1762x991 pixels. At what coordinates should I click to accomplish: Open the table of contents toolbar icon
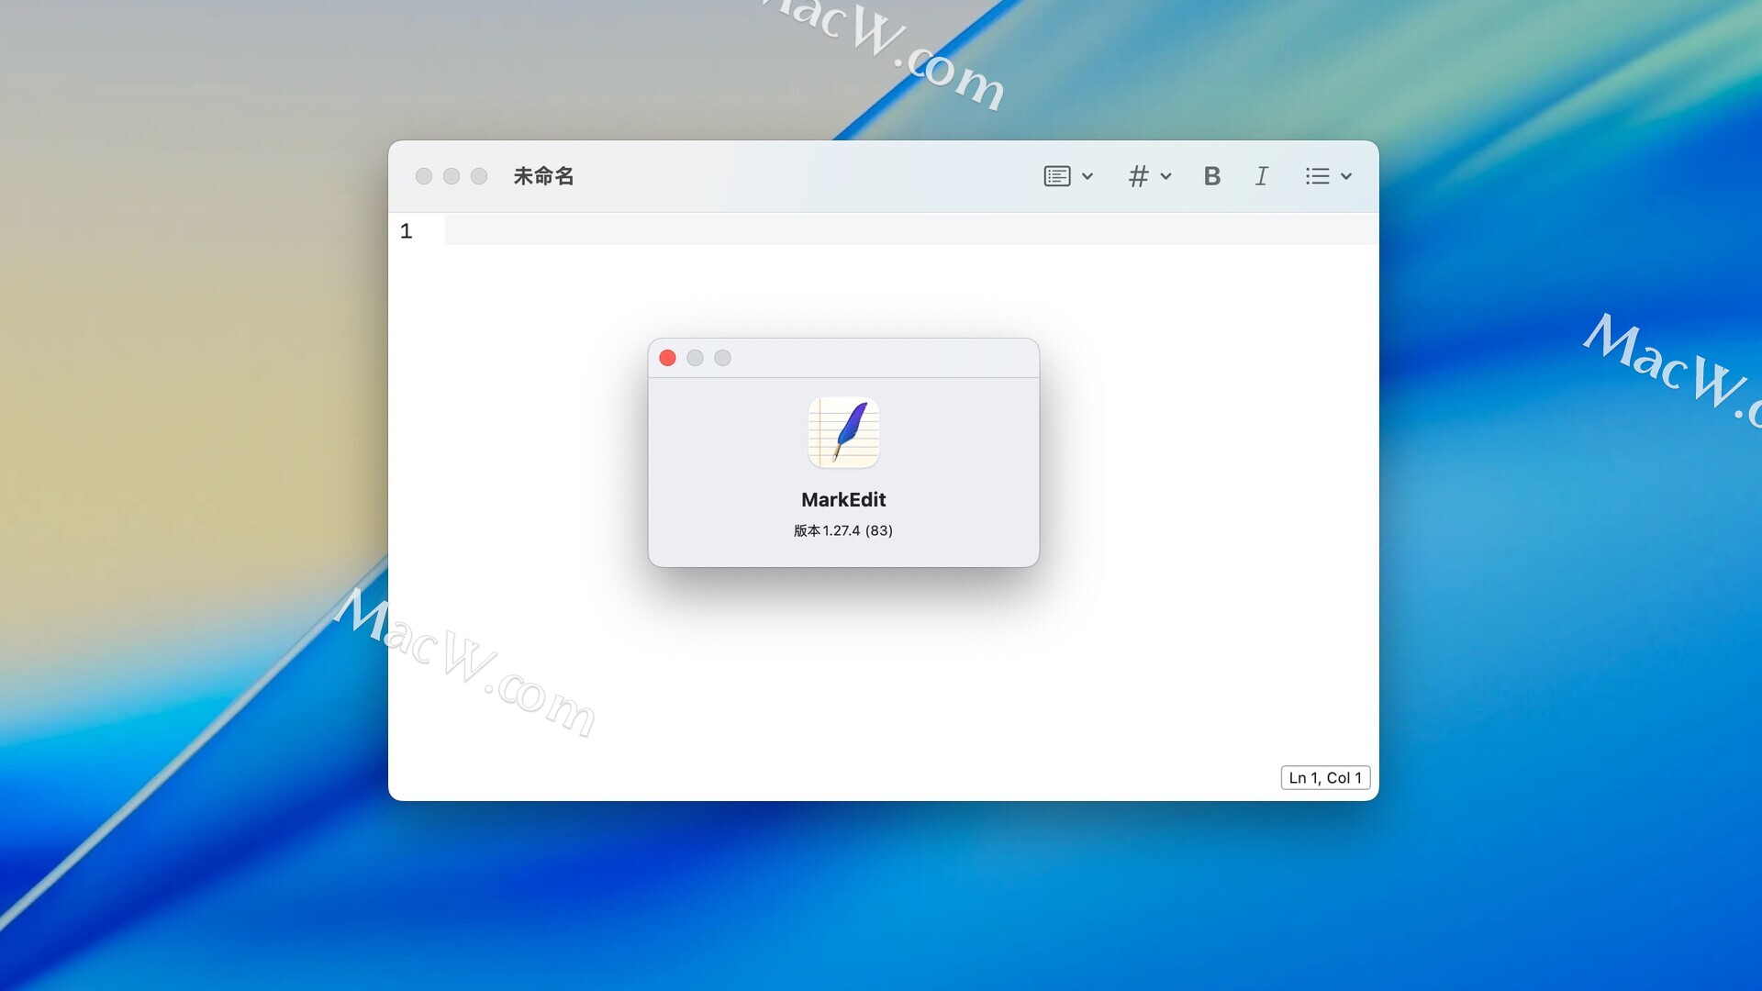point(1057,176)
